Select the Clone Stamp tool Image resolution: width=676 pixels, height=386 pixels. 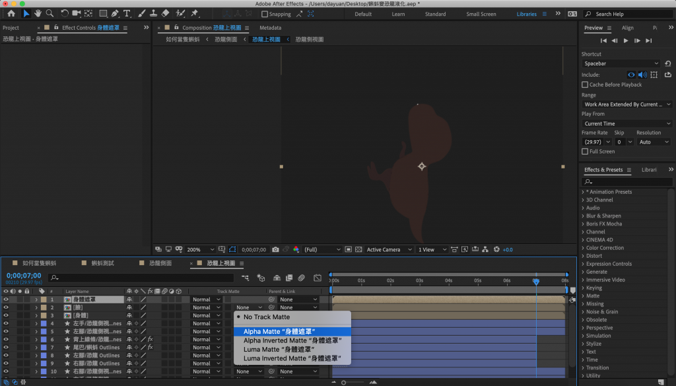153,13
